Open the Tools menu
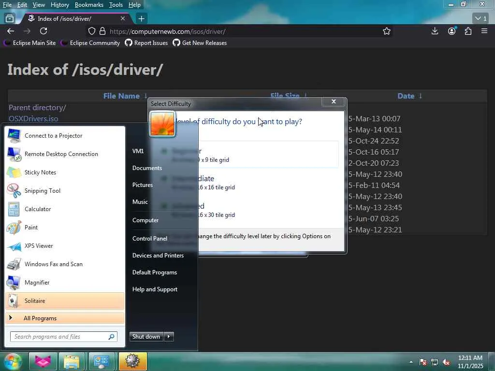495x371 pixels. pos(116,5)
